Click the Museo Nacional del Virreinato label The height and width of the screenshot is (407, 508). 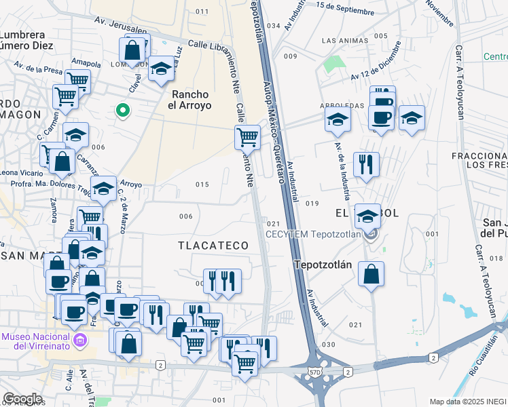click(x=36, y=341)
